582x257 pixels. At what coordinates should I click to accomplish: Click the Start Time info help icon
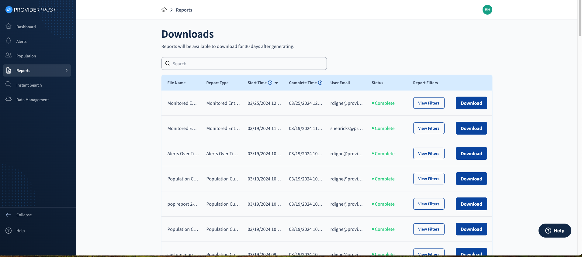270,83
